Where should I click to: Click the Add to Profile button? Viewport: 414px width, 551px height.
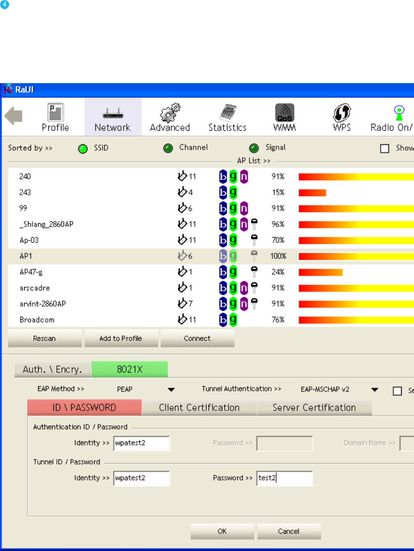(121, 338)
